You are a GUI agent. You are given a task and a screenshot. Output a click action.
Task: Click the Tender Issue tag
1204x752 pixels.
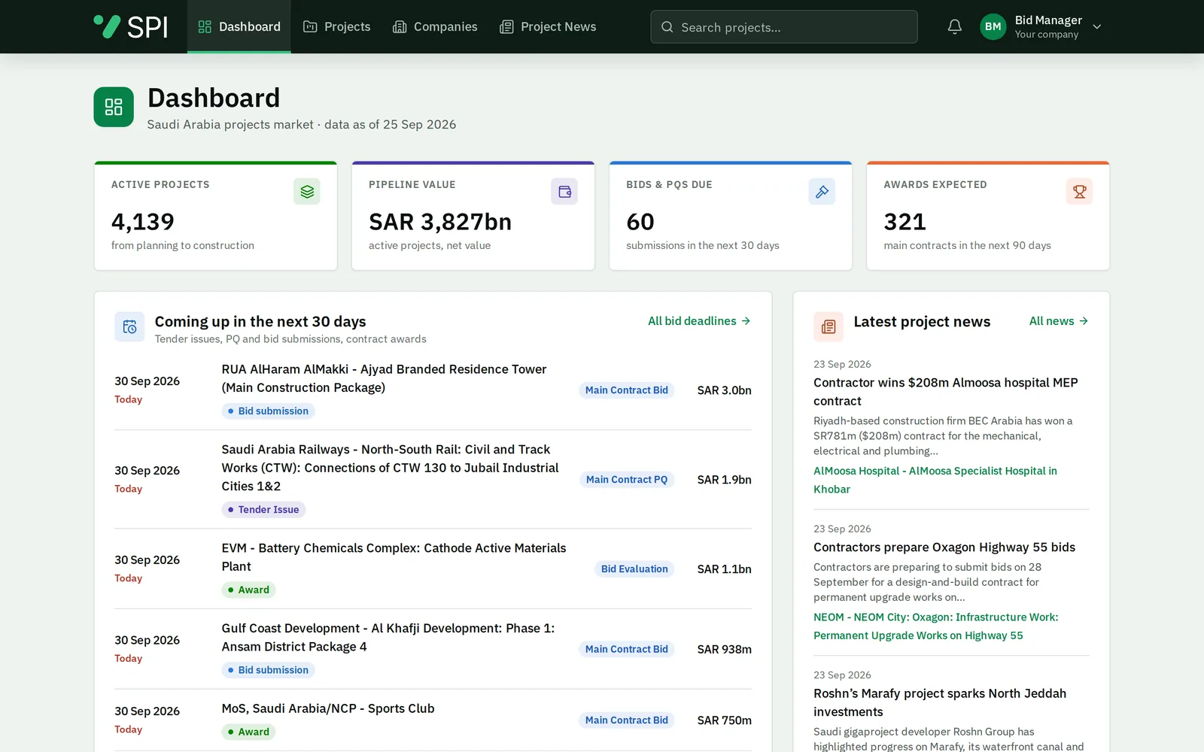tap(263, 510)
